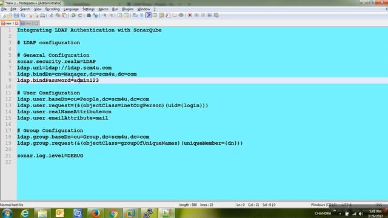Click the Zoom In toolbar icon
Image resolution: width=388 pixels, height=218 pixels.
click(x=104, y=15)
